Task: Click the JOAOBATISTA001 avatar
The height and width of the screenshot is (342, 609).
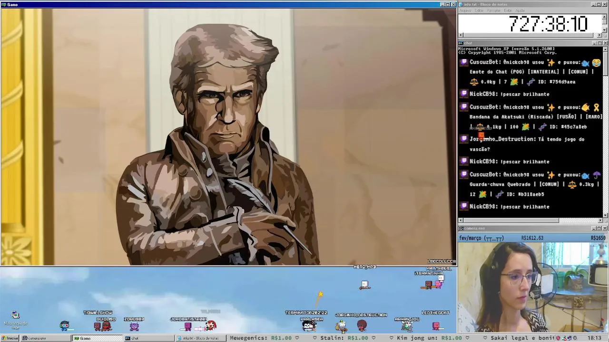Action: [188, 326]
